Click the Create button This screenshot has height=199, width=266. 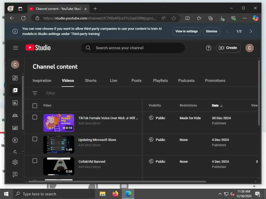click(228, 48)
